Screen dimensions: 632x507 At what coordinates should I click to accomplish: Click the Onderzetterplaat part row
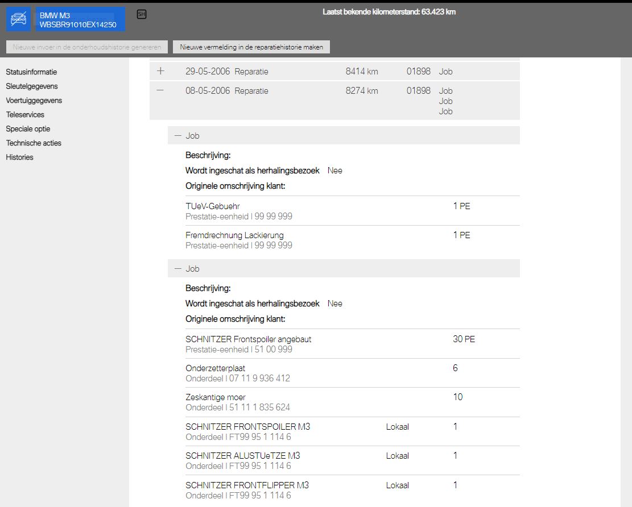click(x=352, y=373)
